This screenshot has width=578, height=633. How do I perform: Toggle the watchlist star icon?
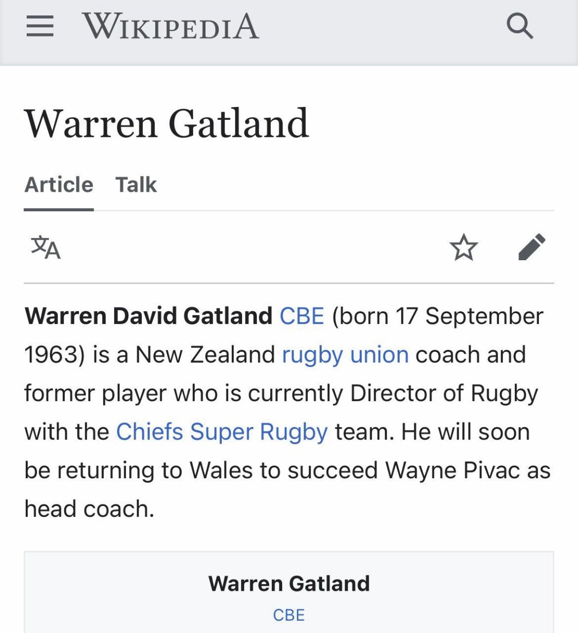tap(463, 247)
